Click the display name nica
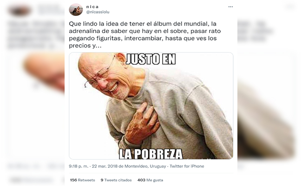The height and width of the screenshot is (186, 302). [92, 7]
